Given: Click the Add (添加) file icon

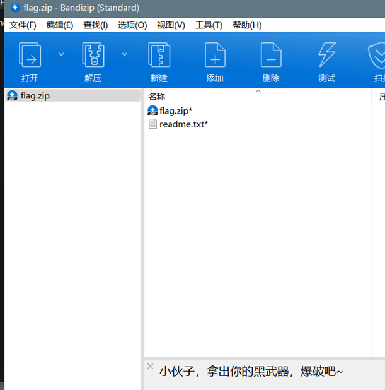Looking at the screenshot, I should [x=215, y=56].
